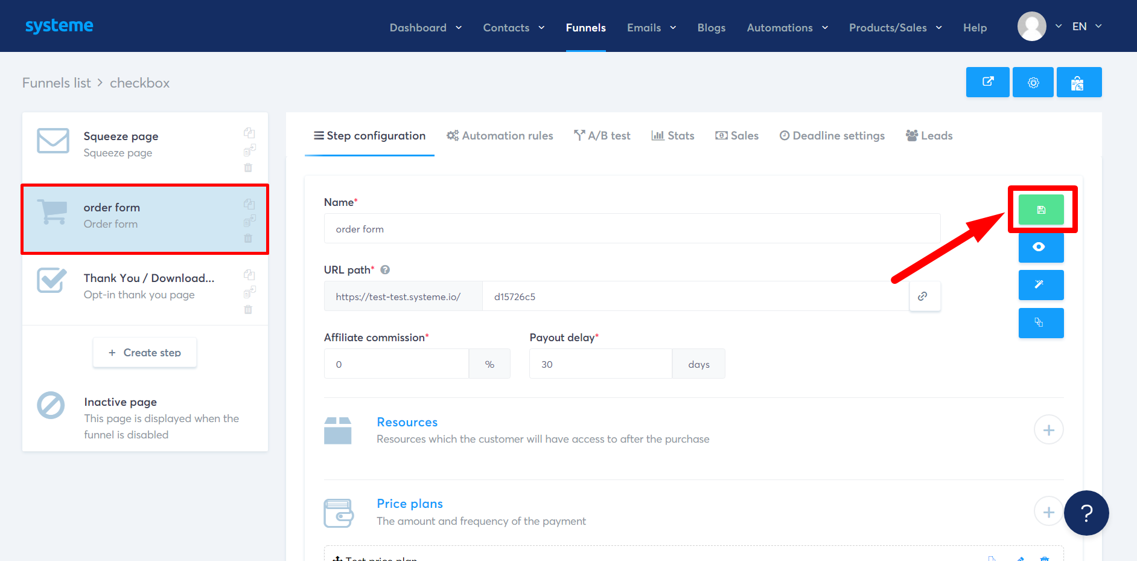Switch to the Automation rules tab
This screenshot has width=1137, height=561.
pos(500,135)
